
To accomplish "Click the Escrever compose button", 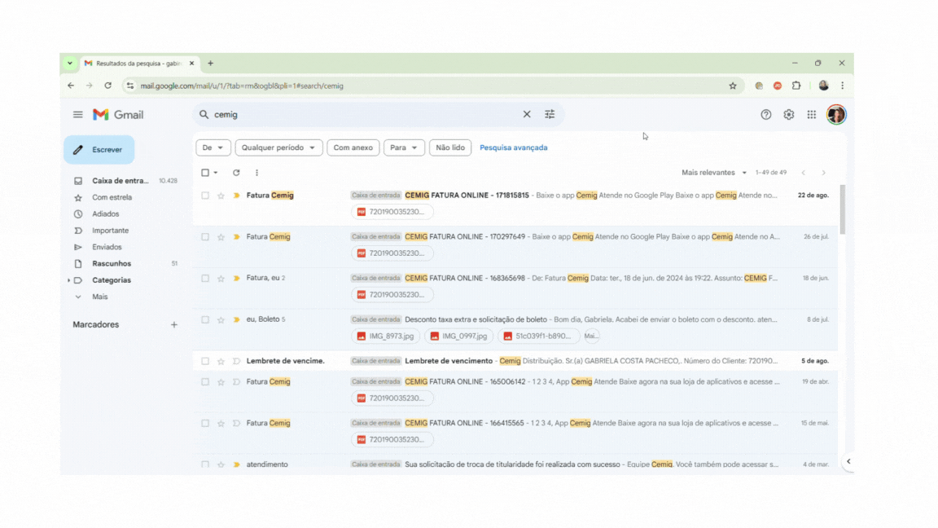I will pos(99,150).
